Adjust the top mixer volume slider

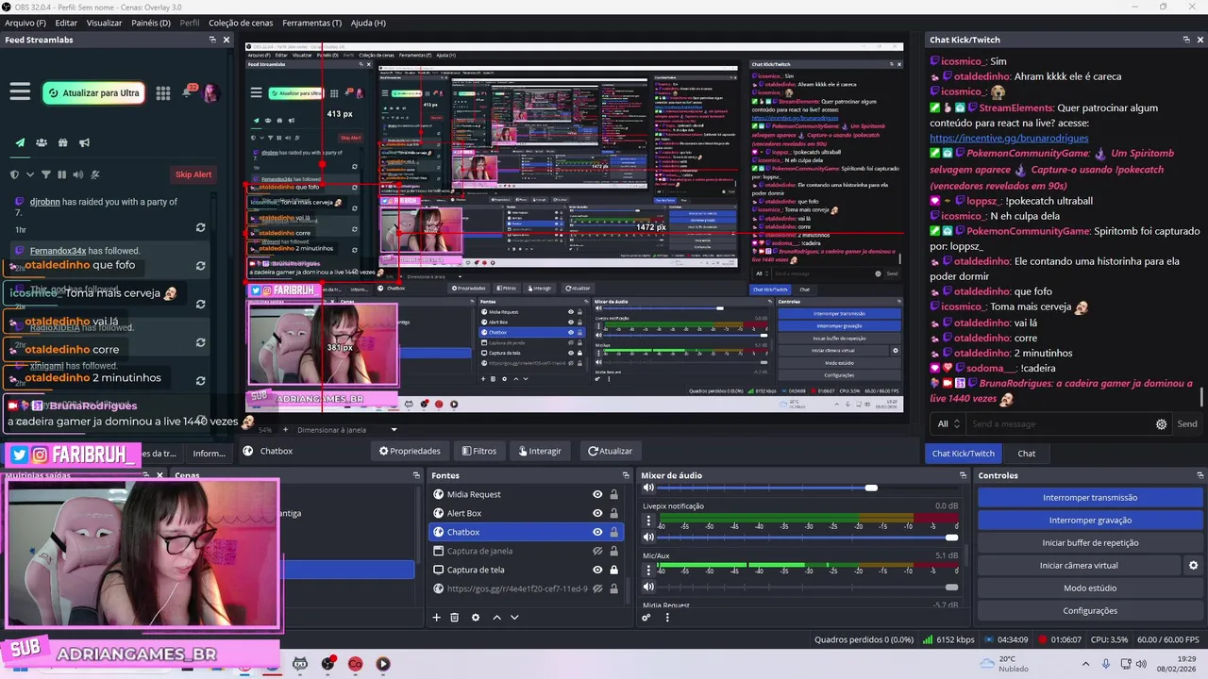[807, 488]
